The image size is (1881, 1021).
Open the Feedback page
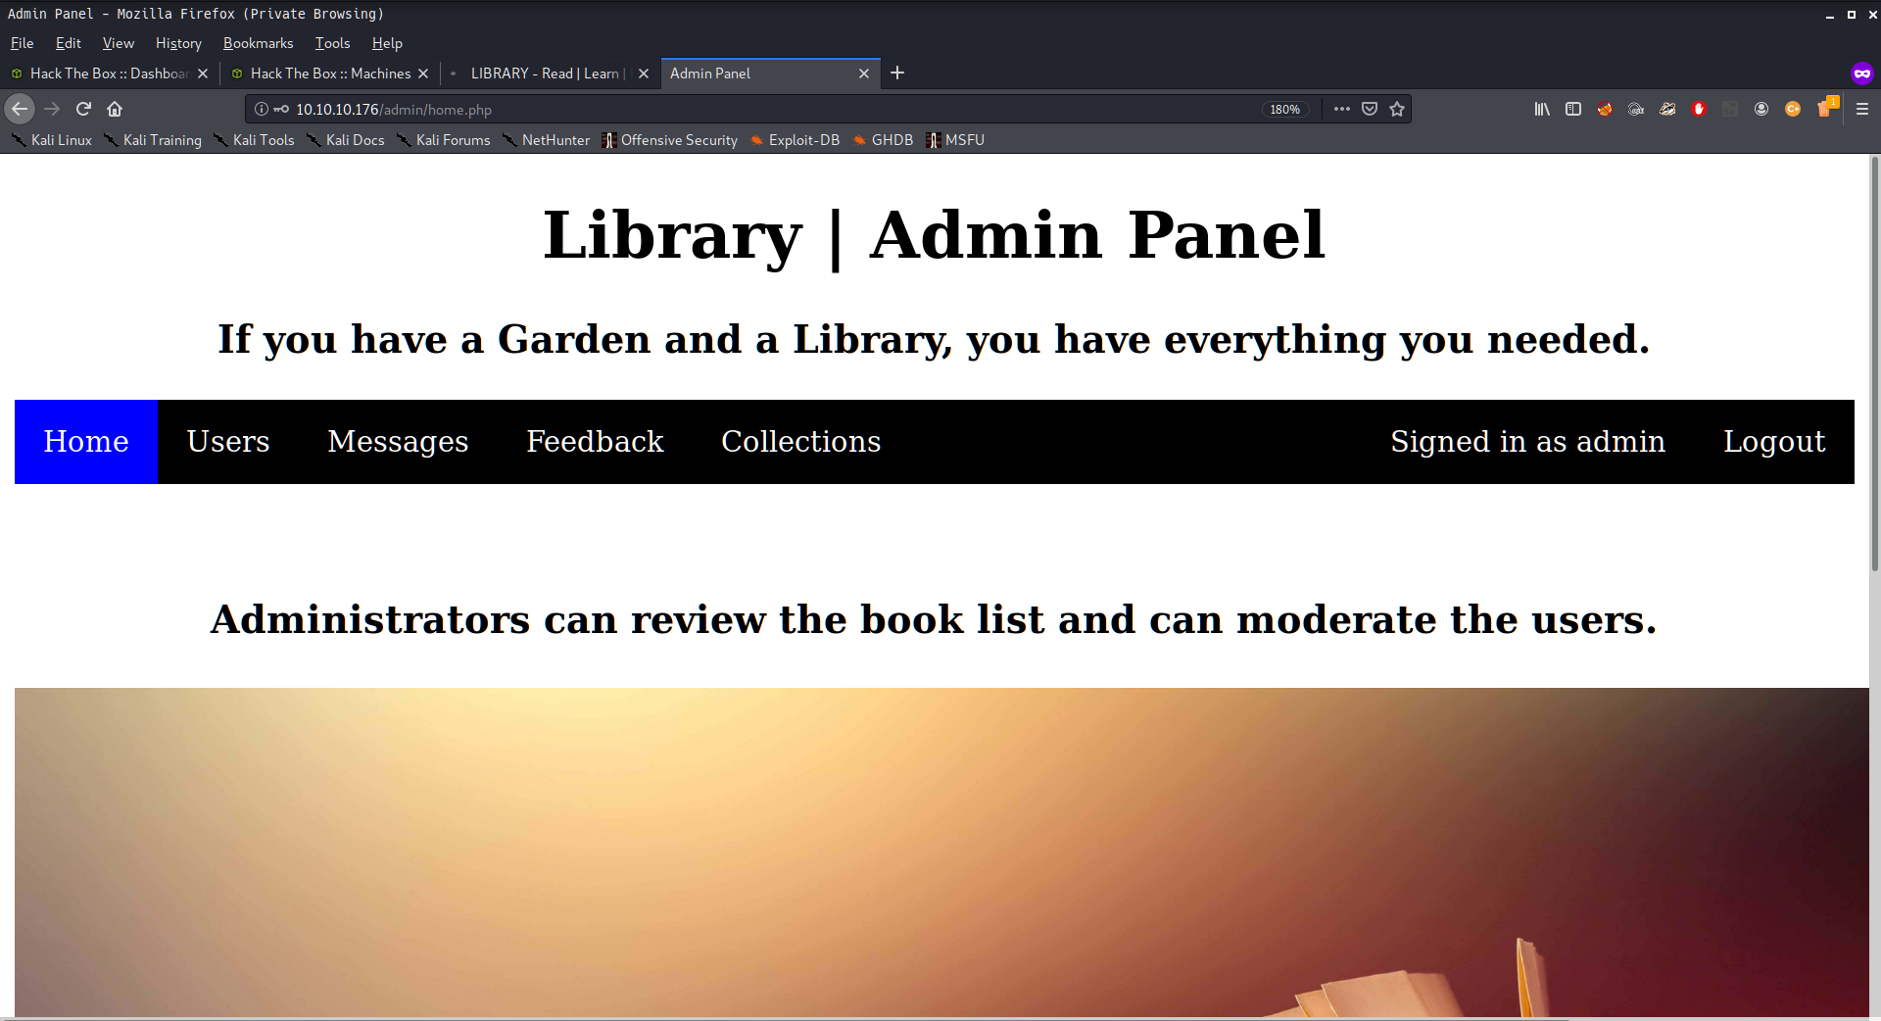pos(595,442)
